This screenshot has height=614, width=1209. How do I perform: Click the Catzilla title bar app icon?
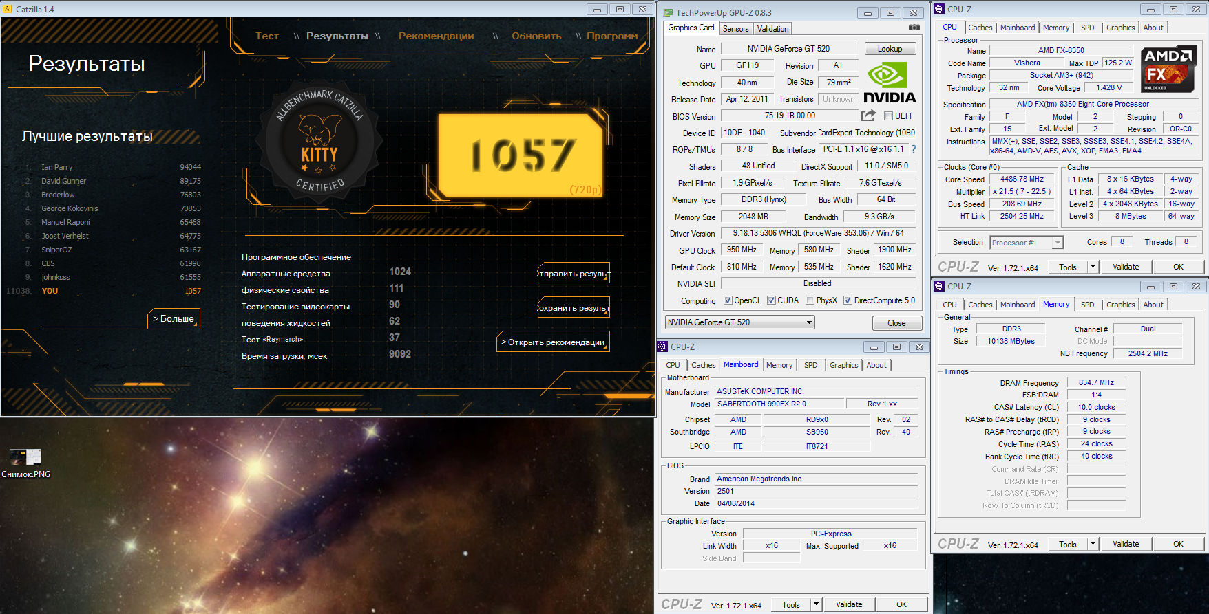click(x=8, y=9)
